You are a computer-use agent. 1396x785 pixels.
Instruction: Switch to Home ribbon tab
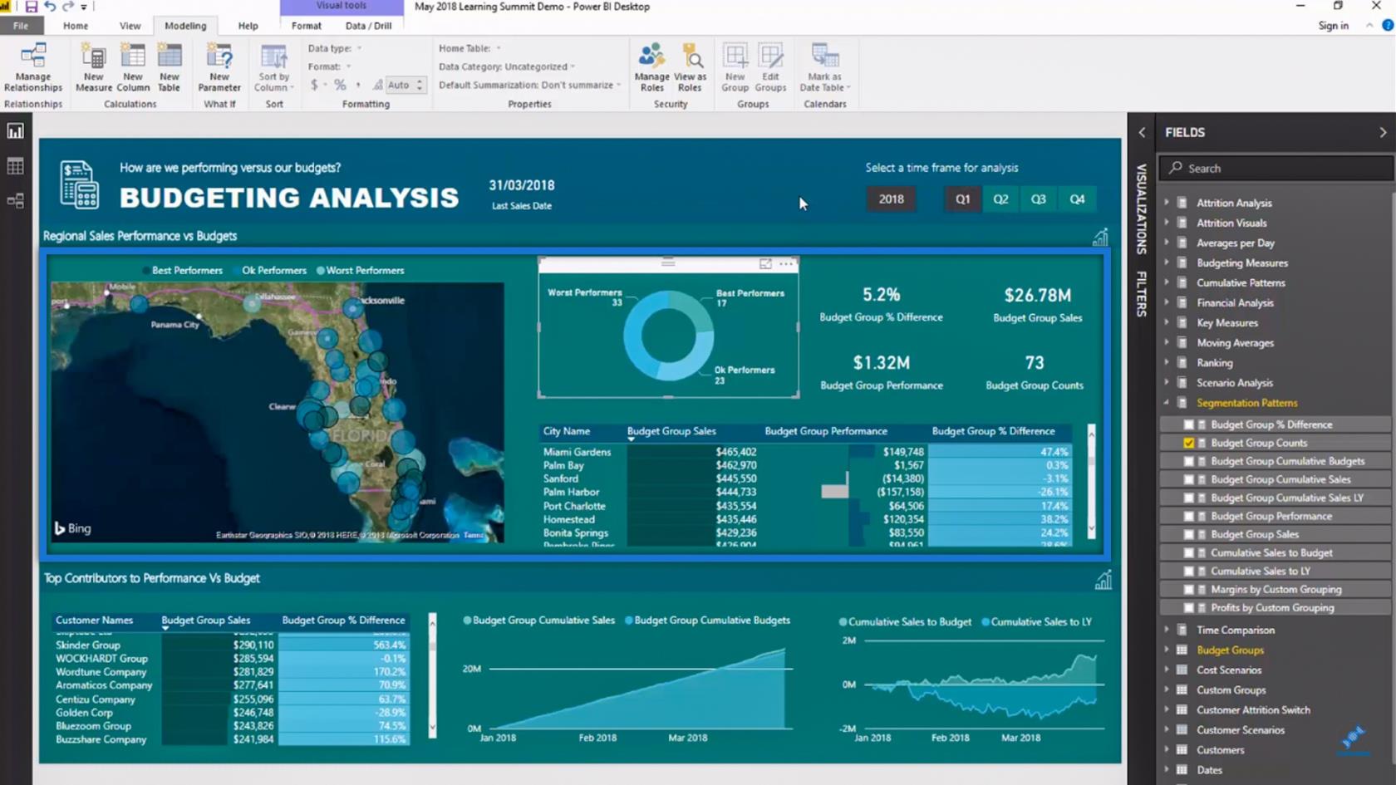tap(75, 26)
